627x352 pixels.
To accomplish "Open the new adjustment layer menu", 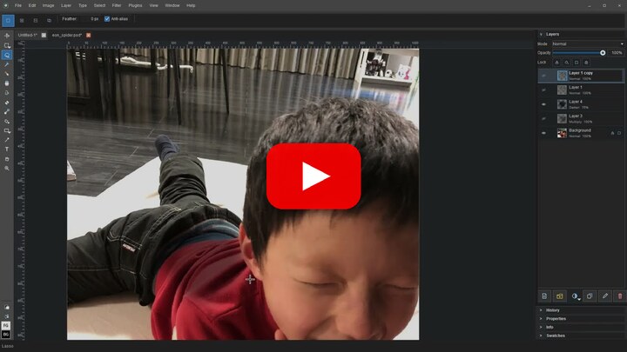I will click(x=575, y=296).
